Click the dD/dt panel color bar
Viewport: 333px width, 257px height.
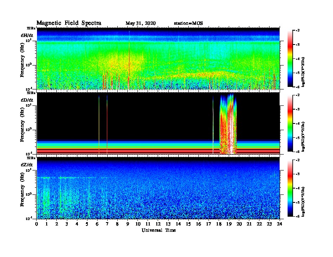(290, 123)
